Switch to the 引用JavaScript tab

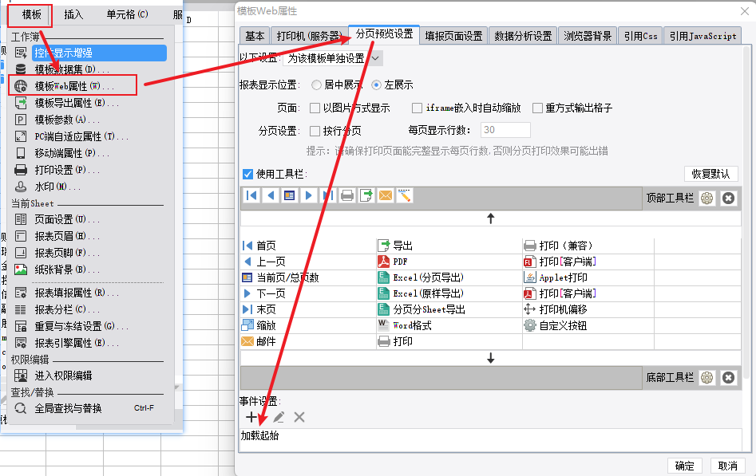[x=703, y=36]
